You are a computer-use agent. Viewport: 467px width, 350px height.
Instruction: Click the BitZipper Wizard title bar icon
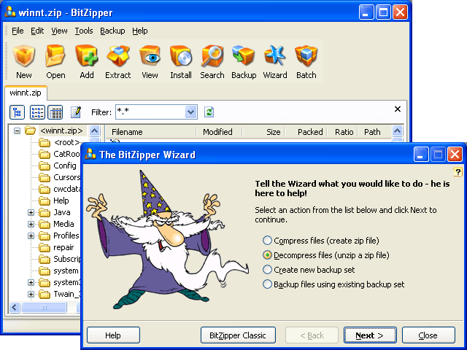click(x=90, y=154)
